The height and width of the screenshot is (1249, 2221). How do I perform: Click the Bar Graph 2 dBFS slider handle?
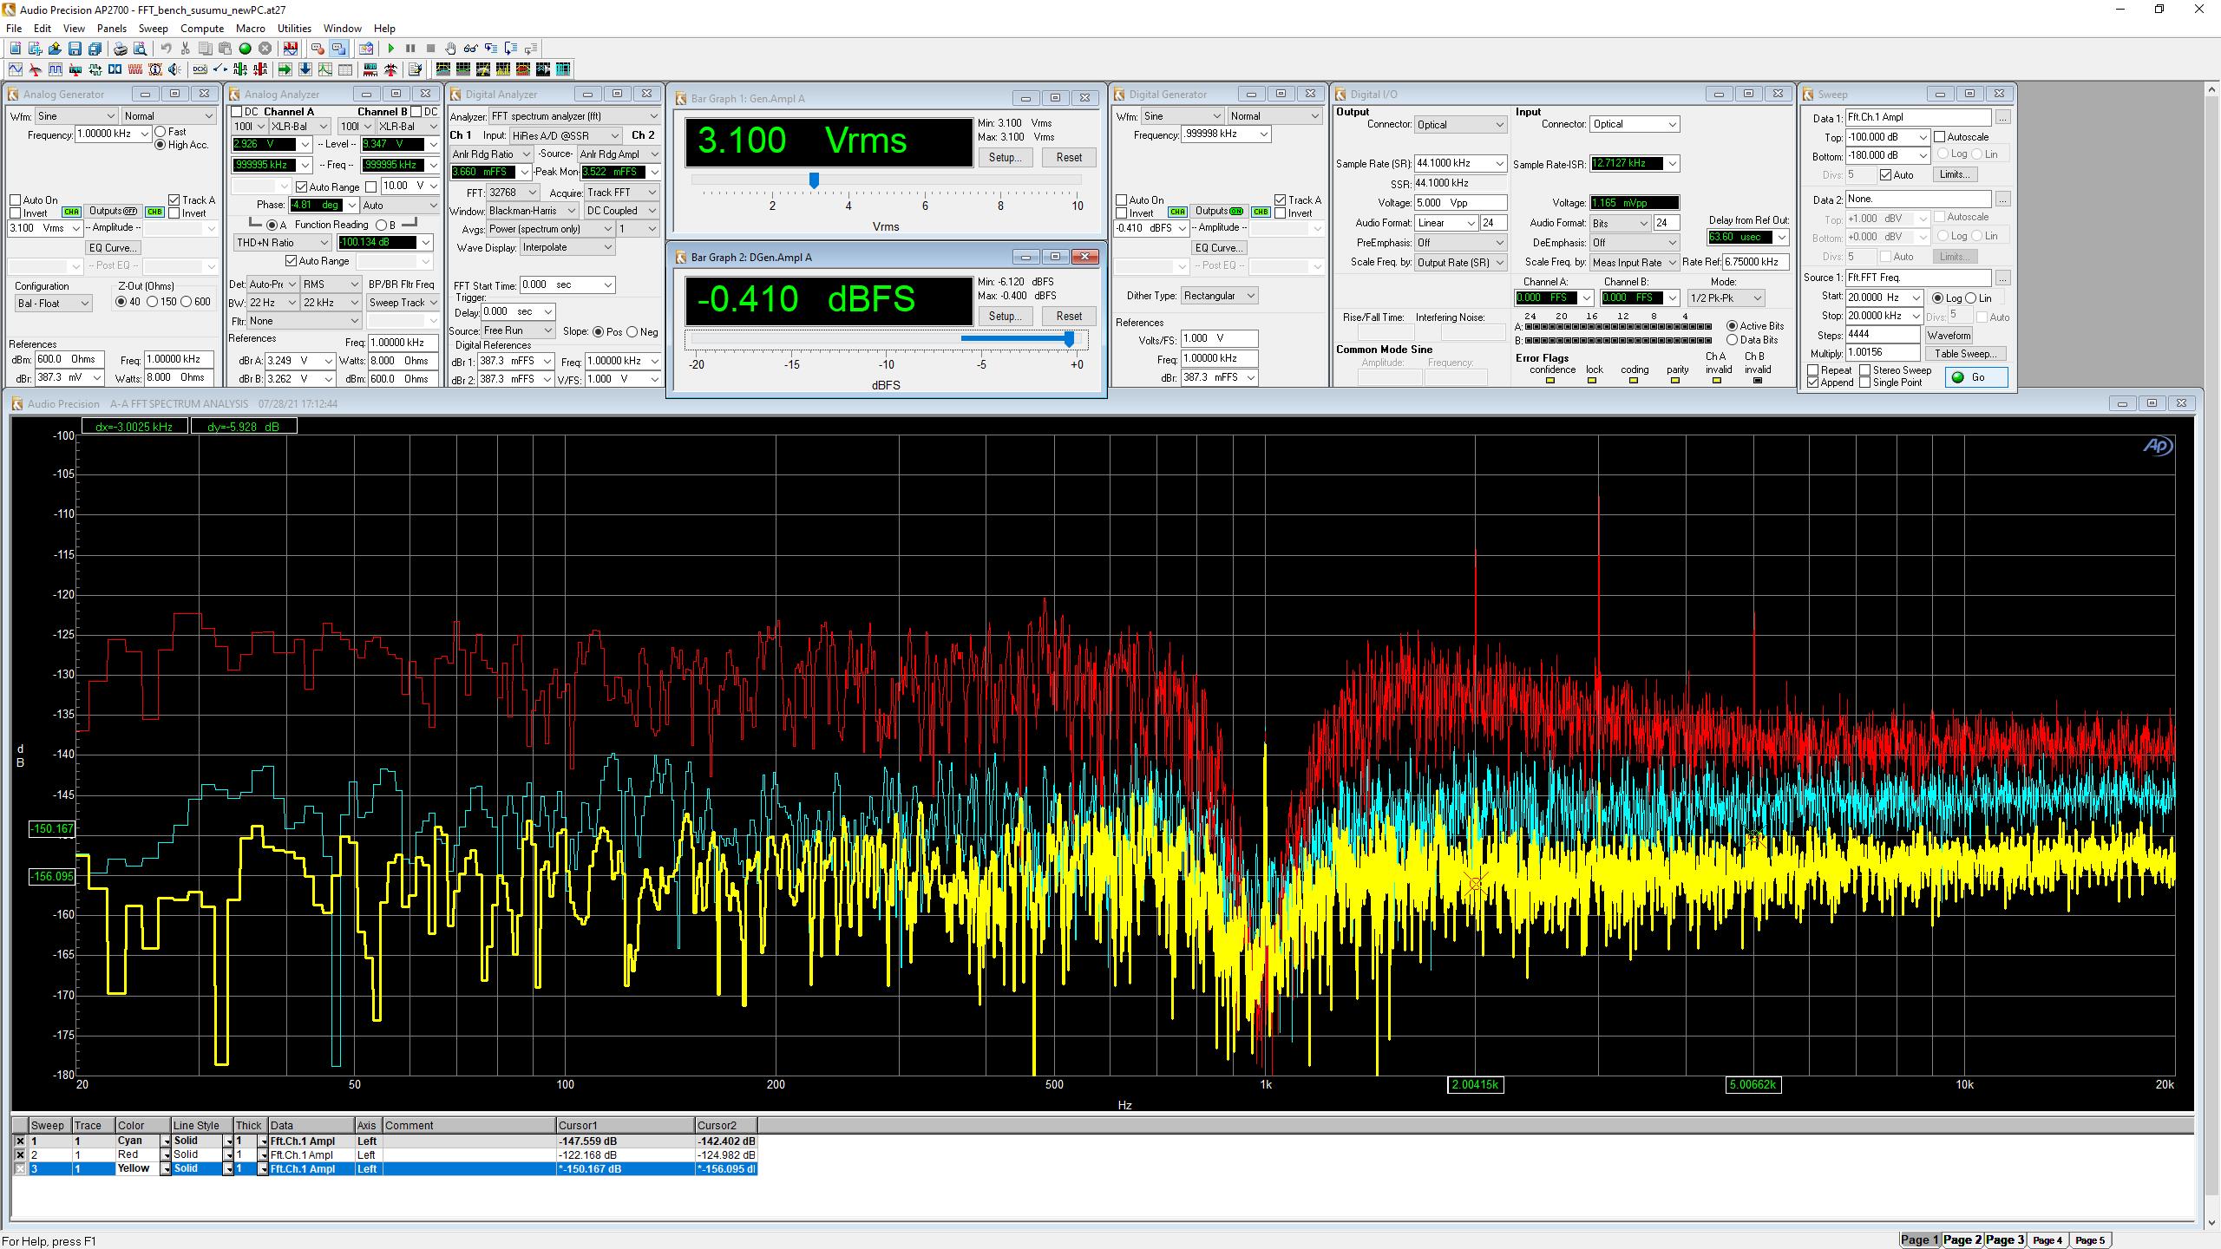[x=1069, y=339]
